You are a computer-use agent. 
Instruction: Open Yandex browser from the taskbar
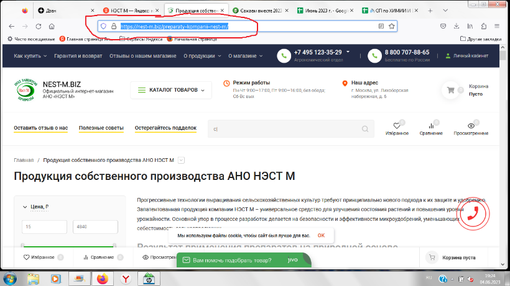pyautogui.click(x=124, y=279)
